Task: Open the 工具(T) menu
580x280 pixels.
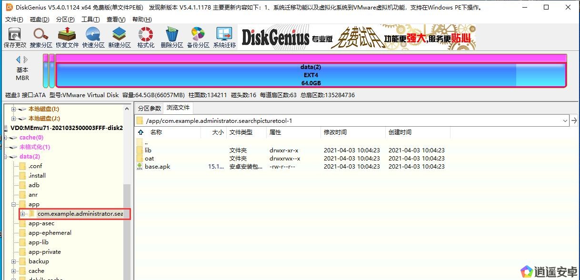Action: 90,20
